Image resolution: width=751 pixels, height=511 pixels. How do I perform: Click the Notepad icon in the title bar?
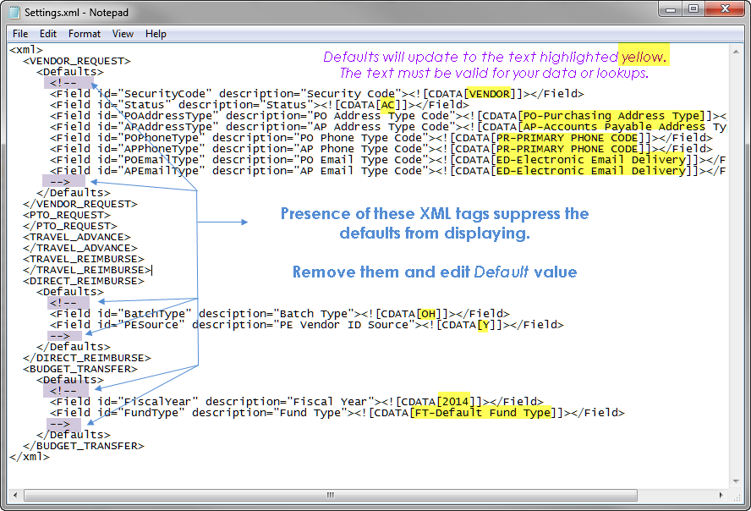13,11
